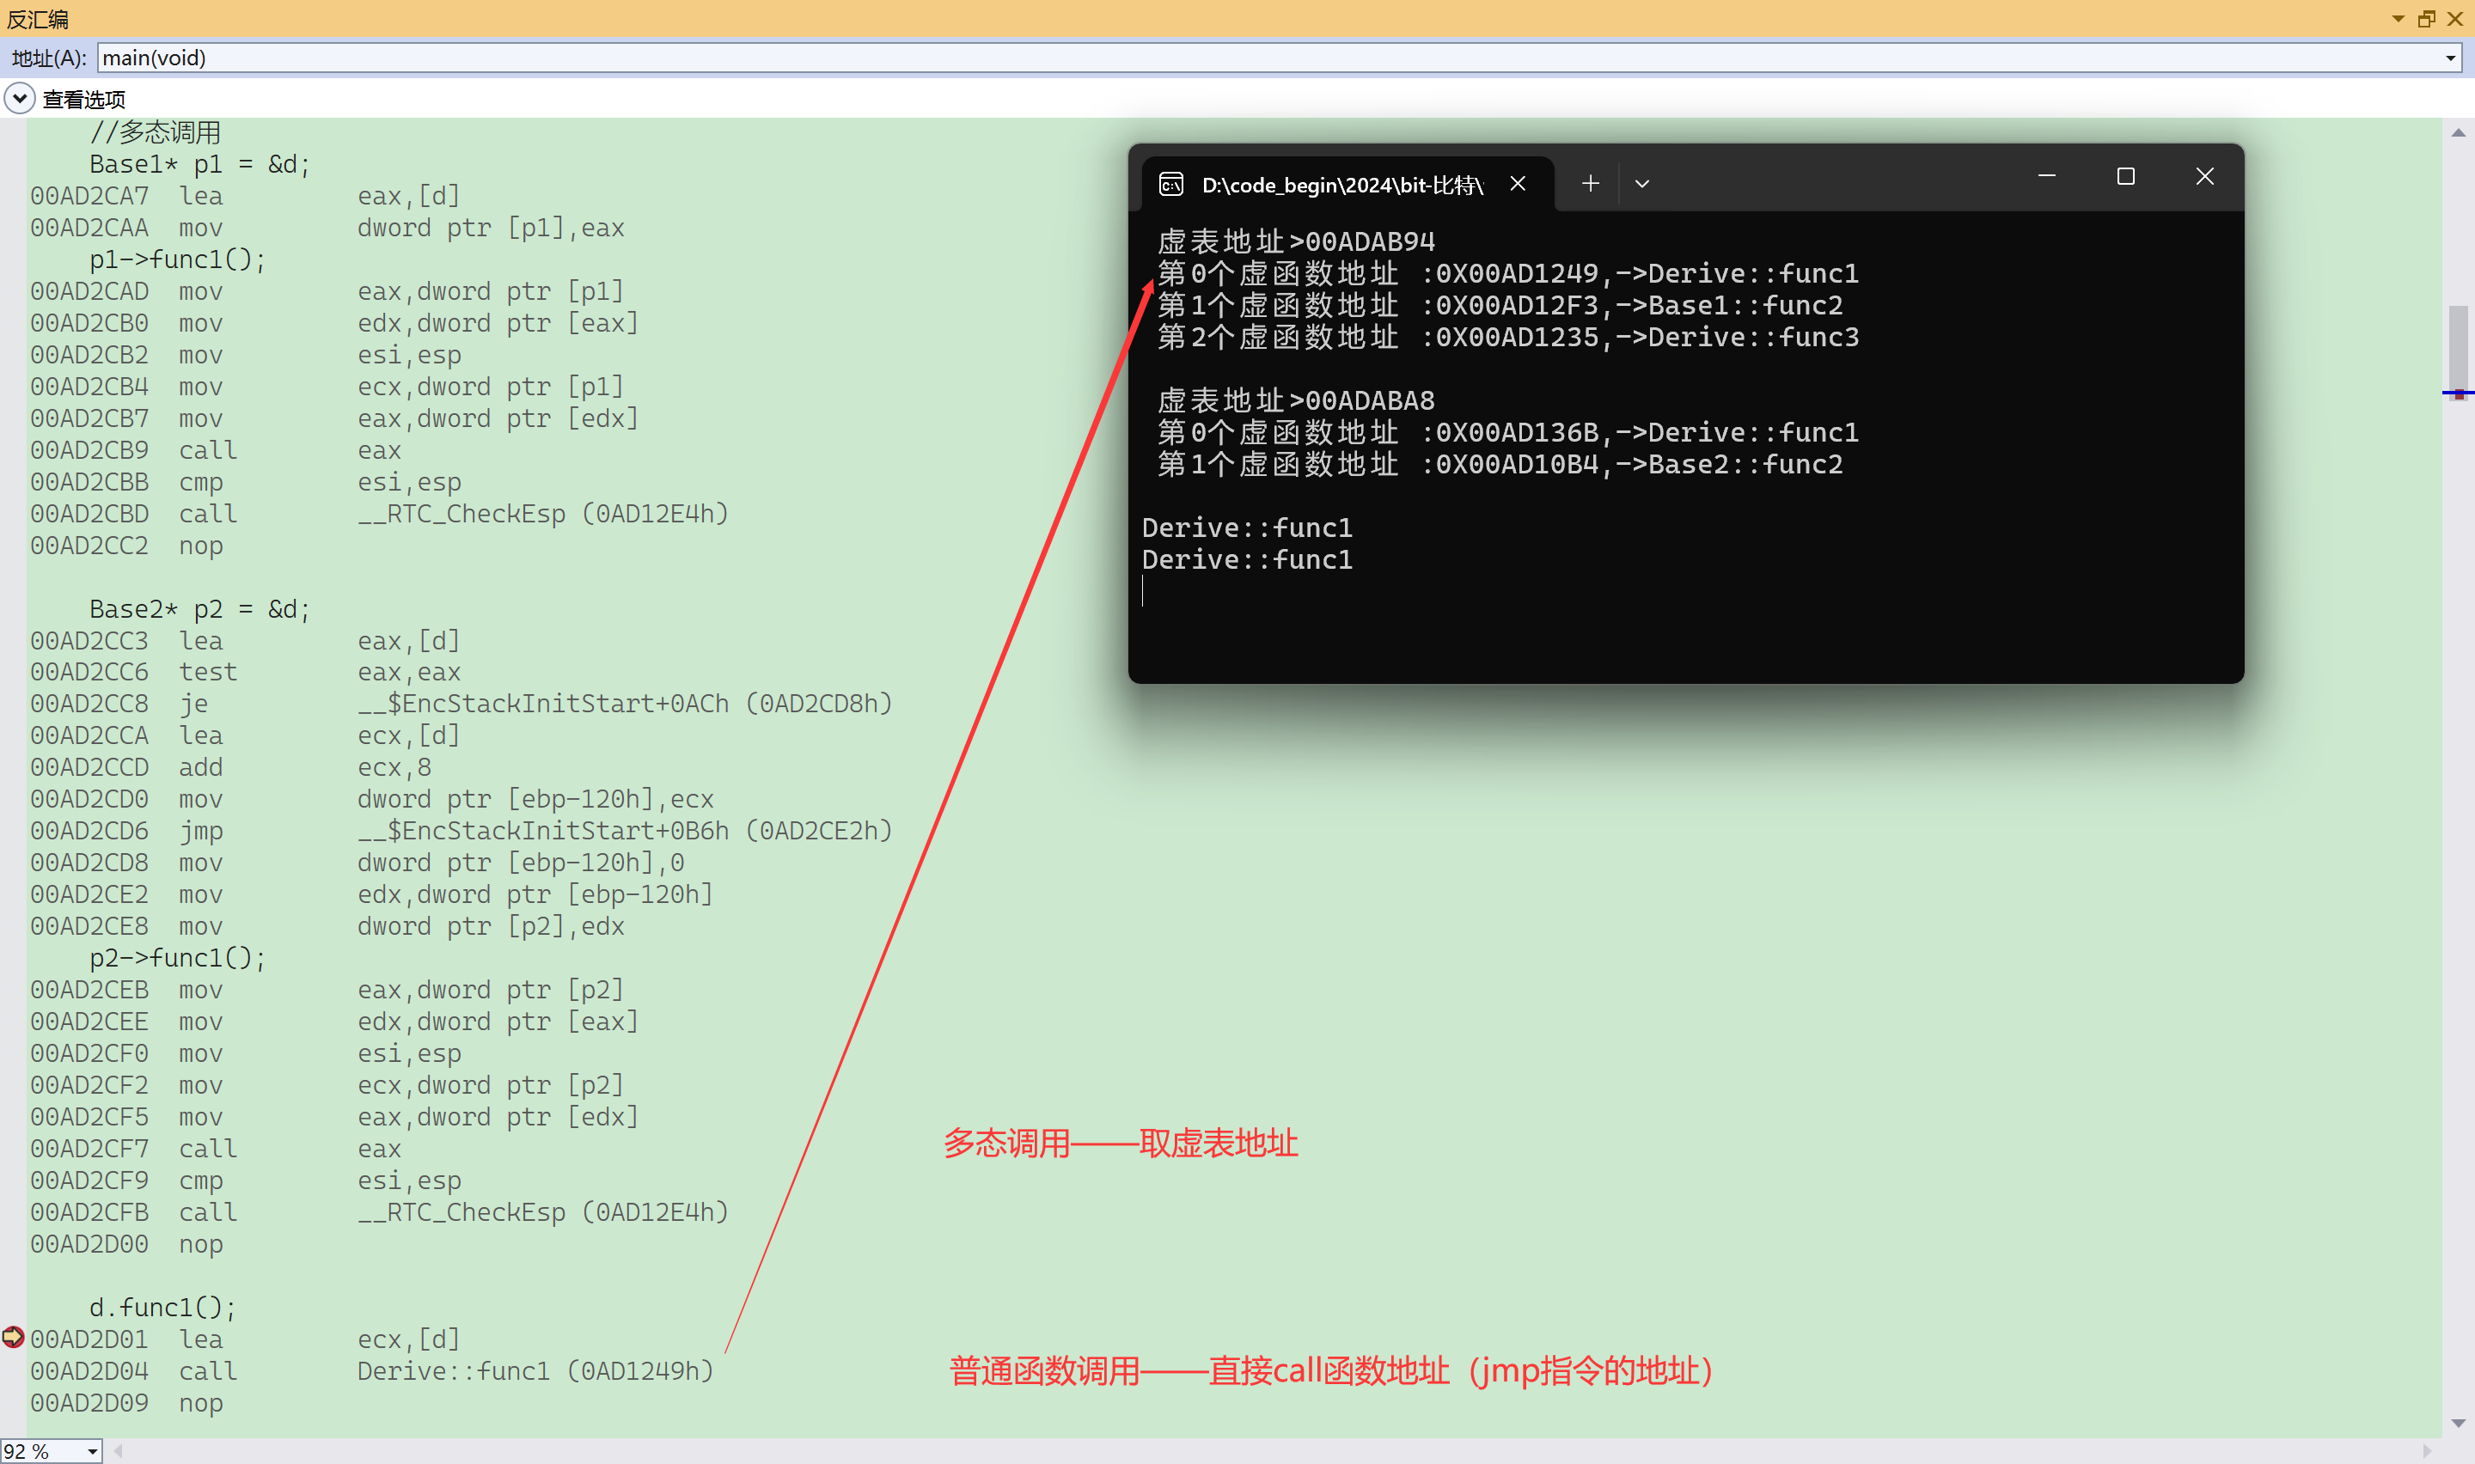Maximize the terminal window
Screen dimensions: 2475x1464
[x=2126, y=177]
